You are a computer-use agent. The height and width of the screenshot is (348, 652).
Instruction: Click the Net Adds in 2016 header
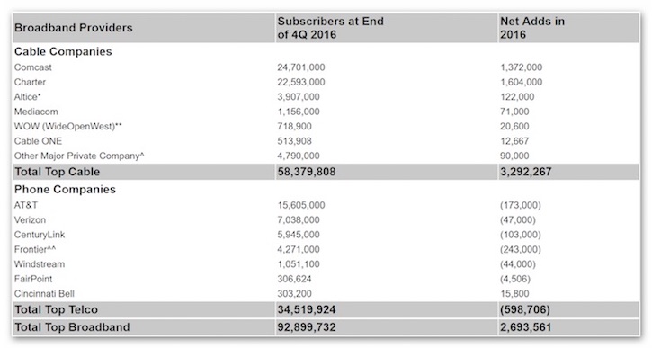(x=531, y=28)
